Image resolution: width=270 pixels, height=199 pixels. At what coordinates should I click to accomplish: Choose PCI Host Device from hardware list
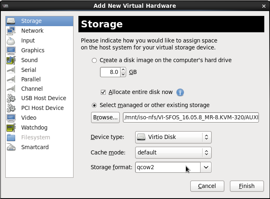pos(42,108)
